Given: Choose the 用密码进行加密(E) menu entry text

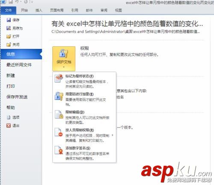Looking at the screenshot, I should pyautogui.click(x=80, y=94).
